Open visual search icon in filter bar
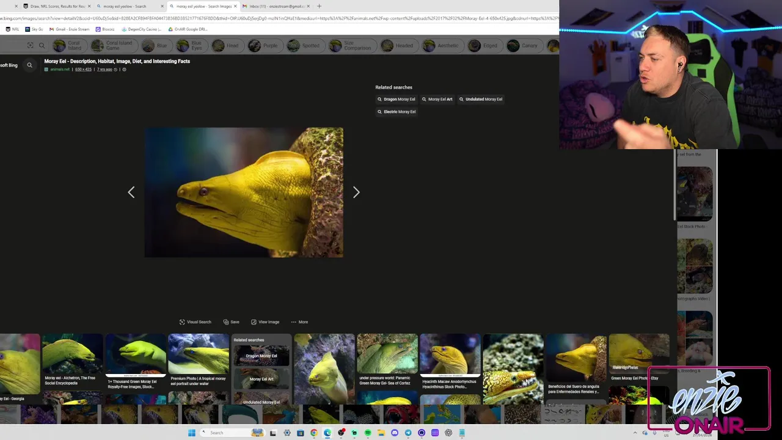The width and height of the screenshot is (782, 440). click(30, 45)
